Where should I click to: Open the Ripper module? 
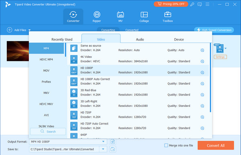[x=97, y=16]
